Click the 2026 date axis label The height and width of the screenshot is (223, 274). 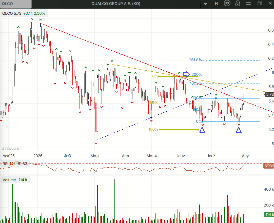tap(38, 156)
